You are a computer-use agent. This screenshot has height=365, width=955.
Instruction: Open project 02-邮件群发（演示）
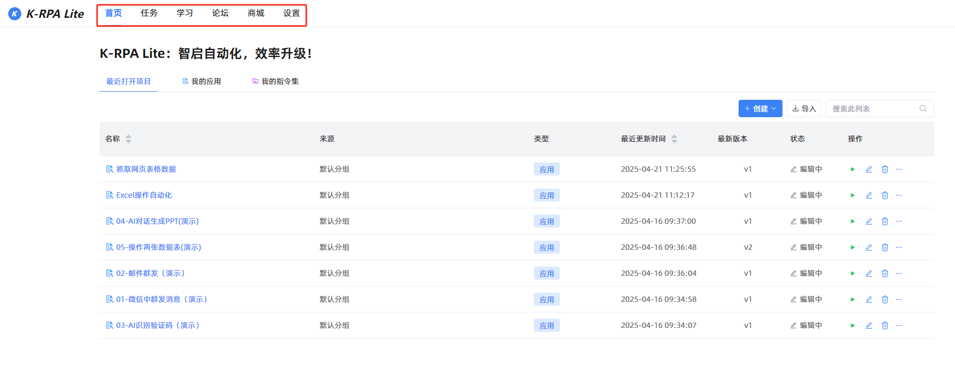pyautogui.click(x=152, y=273)
